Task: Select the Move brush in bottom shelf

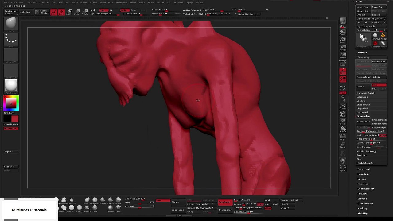Action: (x=87, y=201)
